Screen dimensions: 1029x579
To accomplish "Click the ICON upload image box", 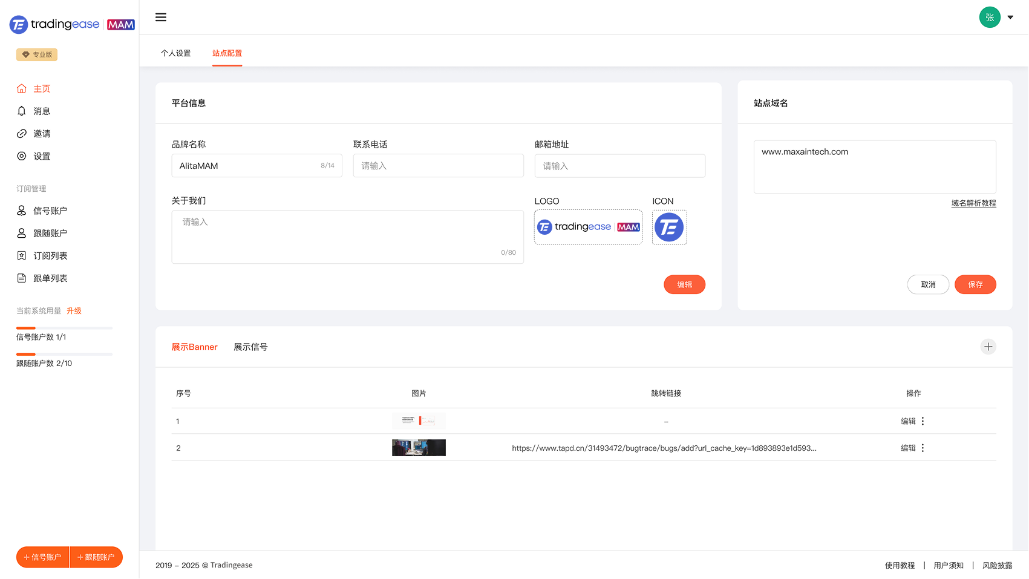I will pyautogui.click(x=669, y=227).
